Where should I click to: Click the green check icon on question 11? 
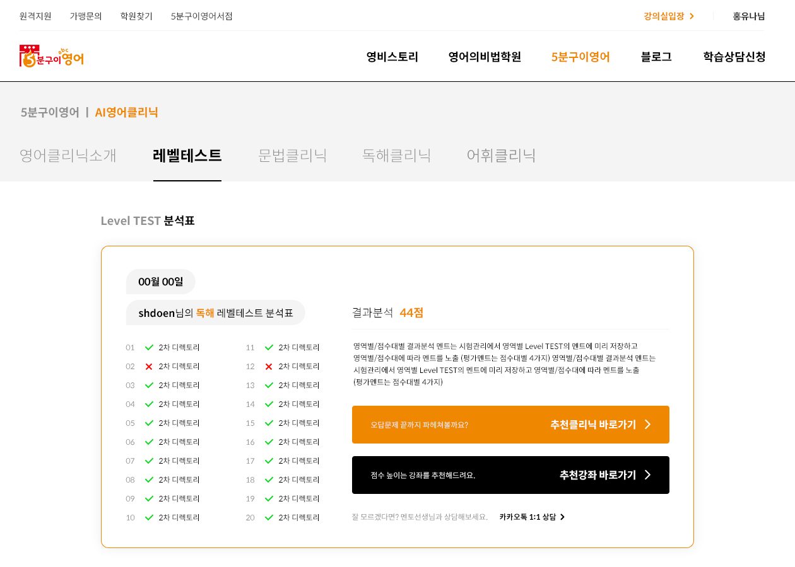[269, 347]
